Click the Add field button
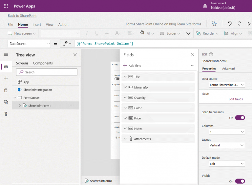This screenshot has width=252, height=185. [x=132, y=66]
